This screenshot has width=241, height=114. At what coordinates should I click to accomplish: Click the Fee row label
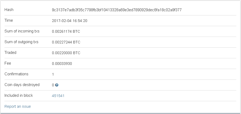(8, 63)
